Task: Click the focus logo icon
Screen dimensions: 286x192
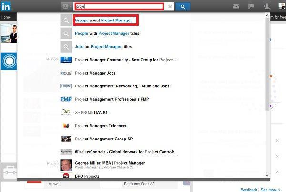Action: [x=66, y=73]
